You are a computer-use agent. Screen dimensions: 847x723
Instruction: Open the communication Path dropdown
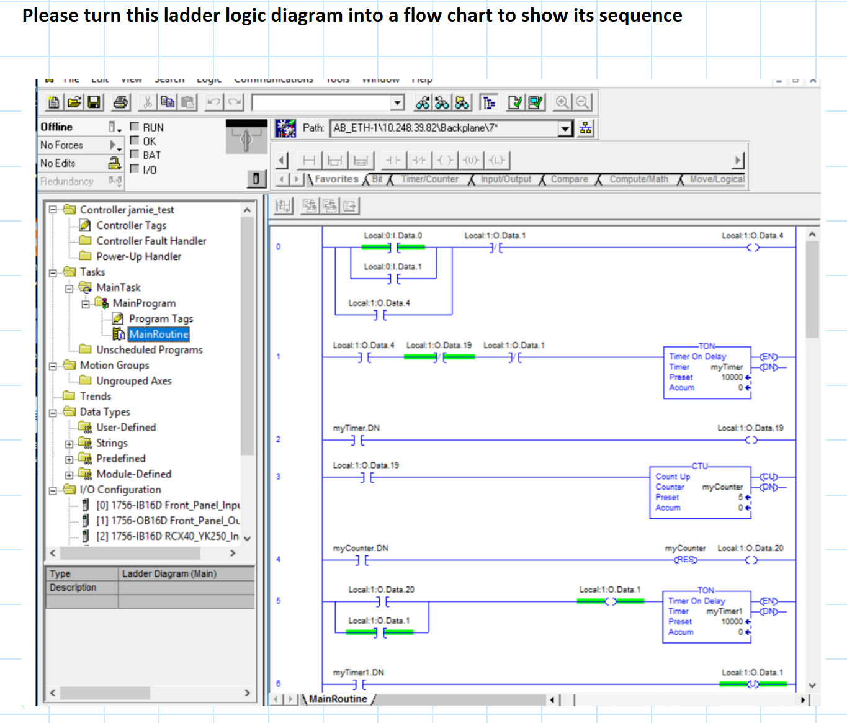click(x=564, y=128)
